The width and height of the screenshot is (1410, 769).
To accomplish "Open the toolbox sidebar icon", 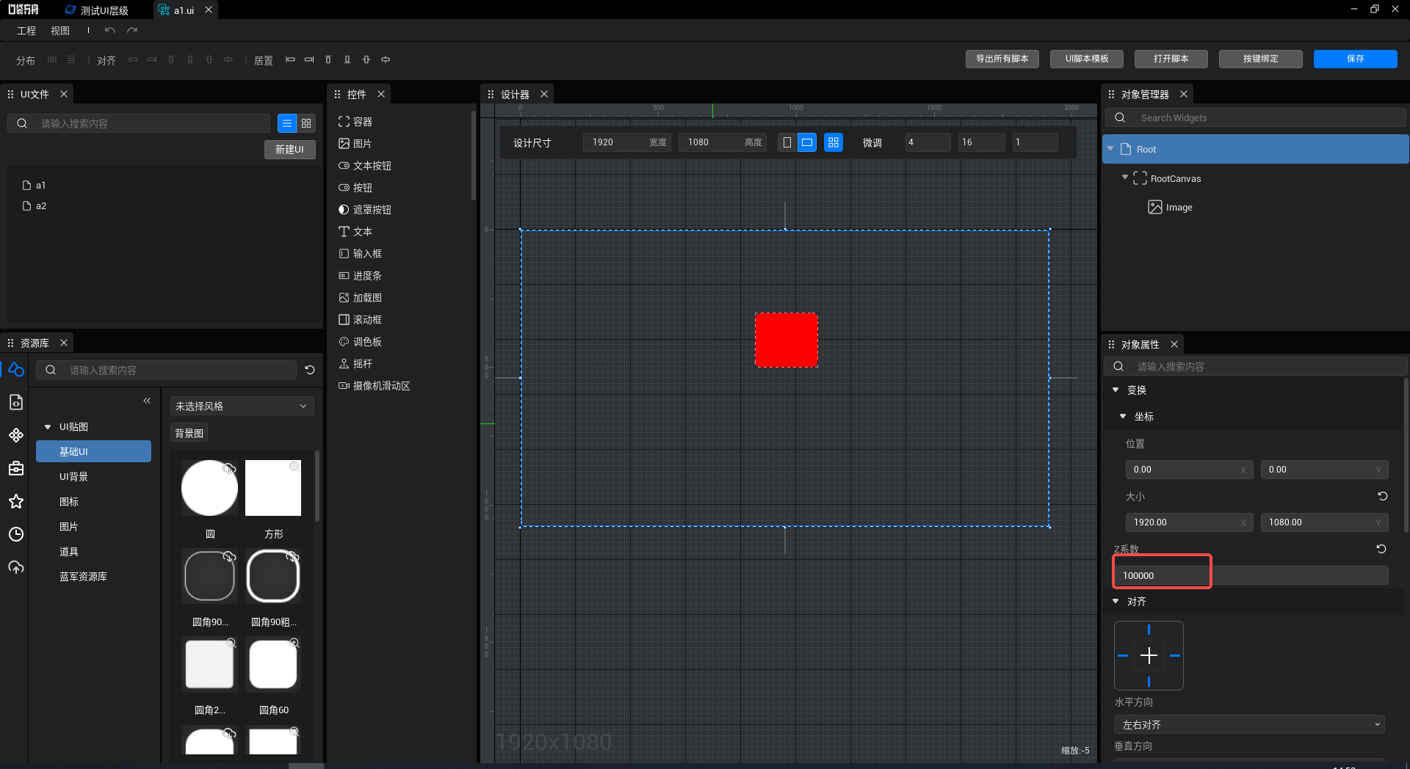I will [16, 468].
